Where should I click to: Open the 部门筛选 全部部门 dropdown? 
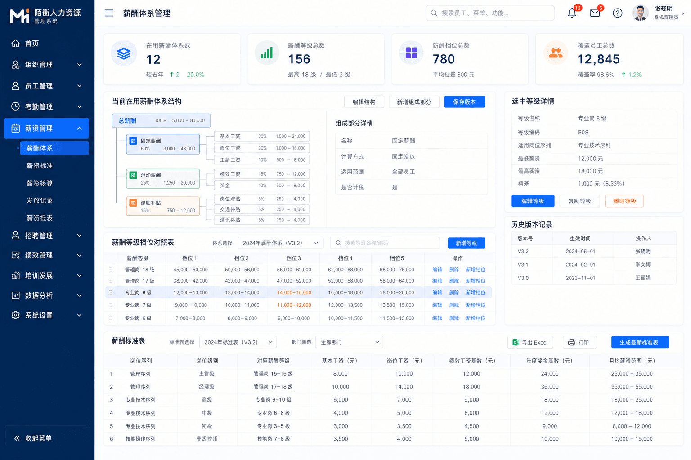(x=349, y=342)
